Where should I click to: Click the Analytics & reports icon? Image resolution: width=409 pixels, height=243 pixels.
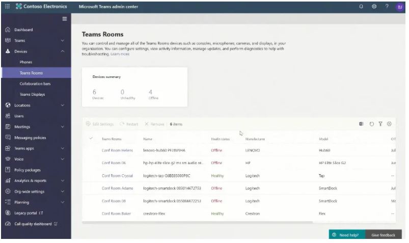click(8, 180)
